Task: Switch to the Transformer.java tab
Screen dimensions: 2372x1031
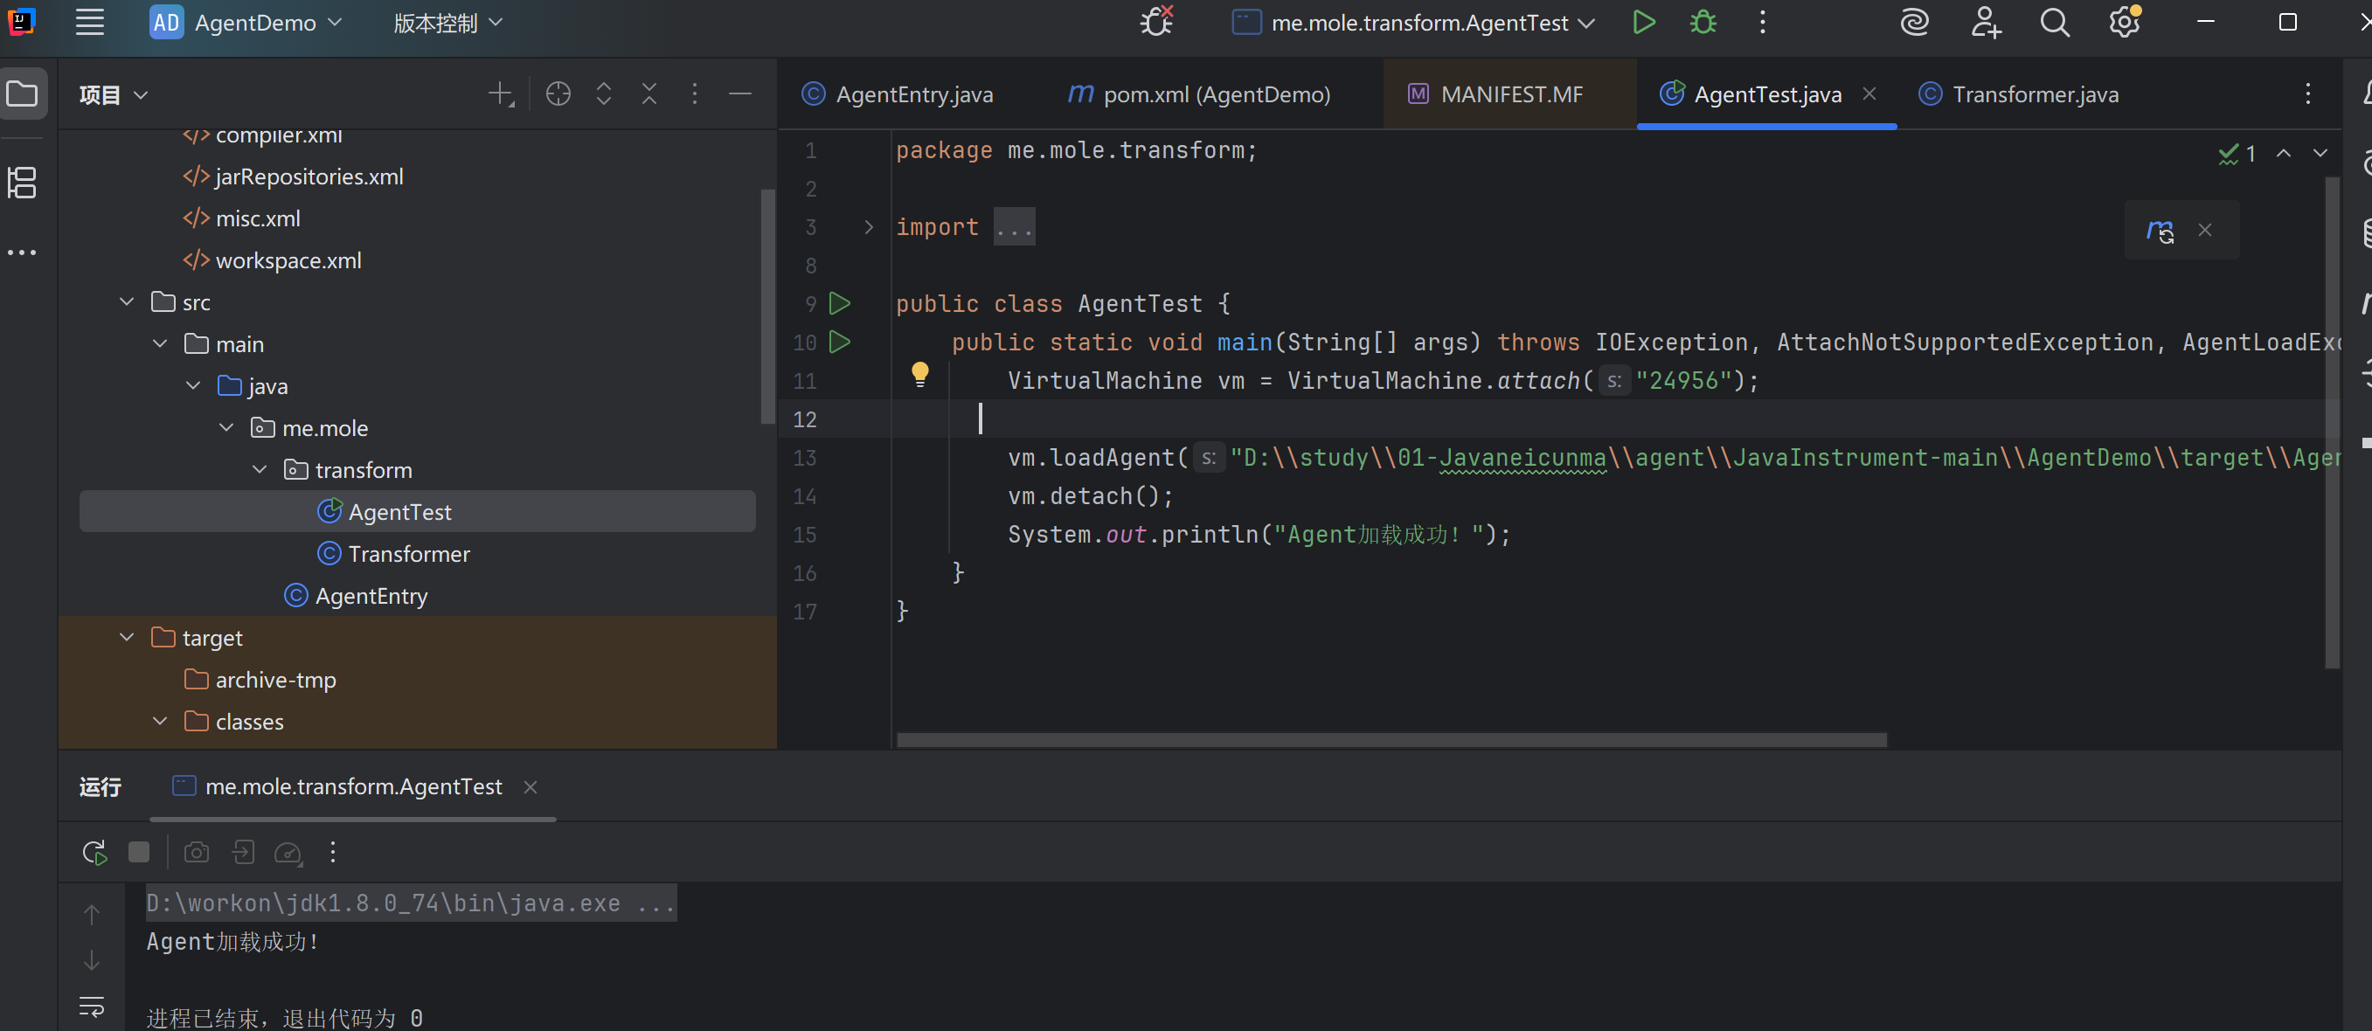Action: pos(2034,95)
